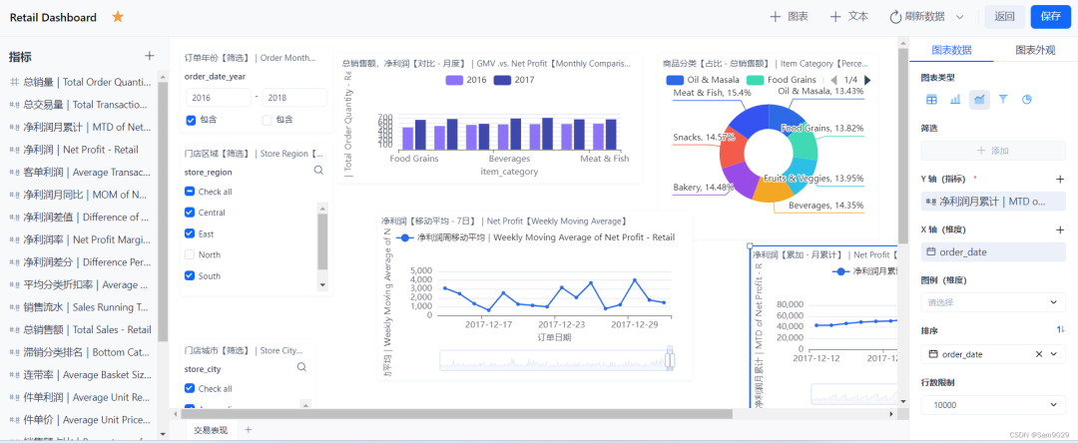The height and width of the screenshot is (443, 1078).
Task: Select the pie chart type icon
Action: tap(1027, 100)
